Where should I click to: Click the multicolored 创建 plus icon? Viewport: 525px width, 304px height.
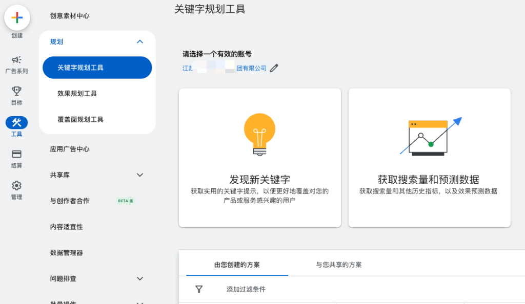click(x=17, y=17)
